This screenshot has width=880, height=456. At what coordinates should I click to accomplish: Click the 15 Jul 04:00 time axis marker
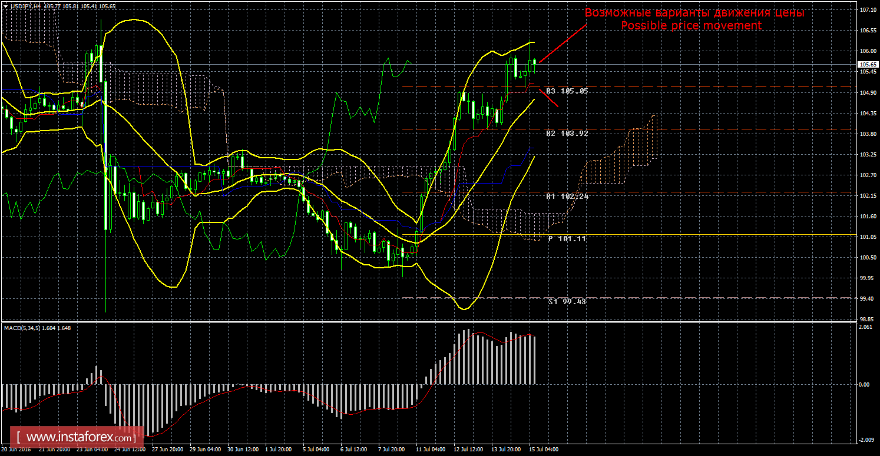(544, 449)
